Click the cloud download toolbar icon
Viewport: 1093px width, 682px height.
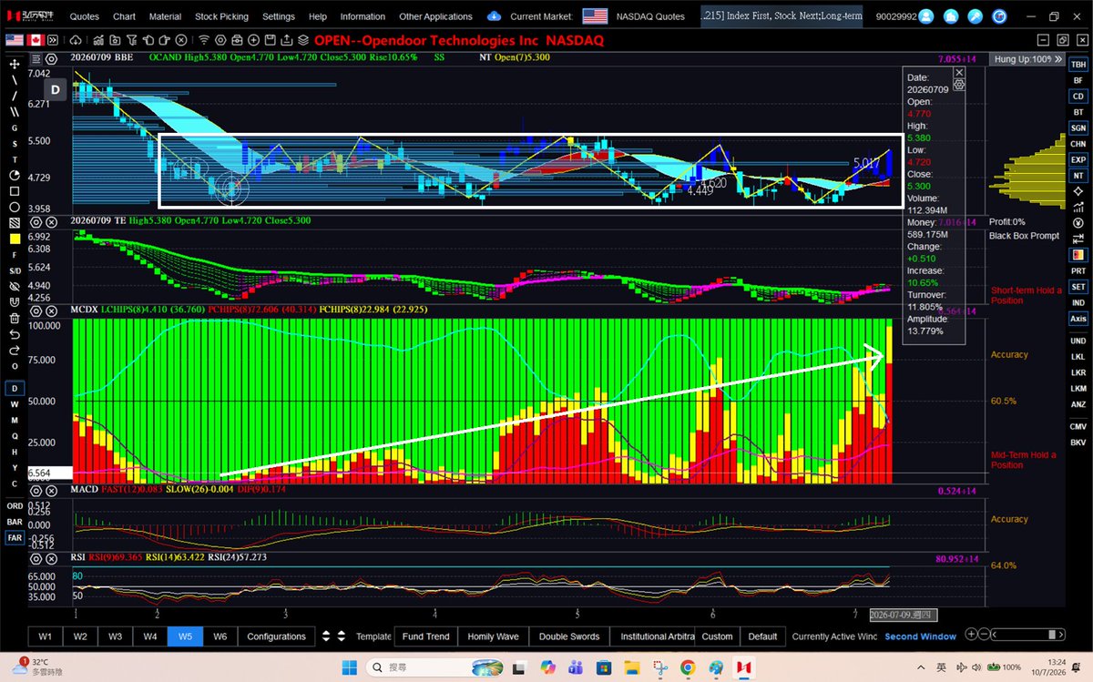click(x=76, y=40)
